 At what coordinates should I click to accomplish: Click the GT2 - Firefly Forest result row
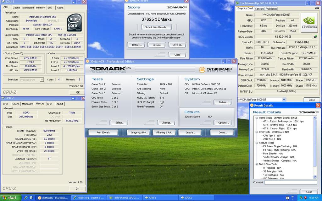[280, 125]
